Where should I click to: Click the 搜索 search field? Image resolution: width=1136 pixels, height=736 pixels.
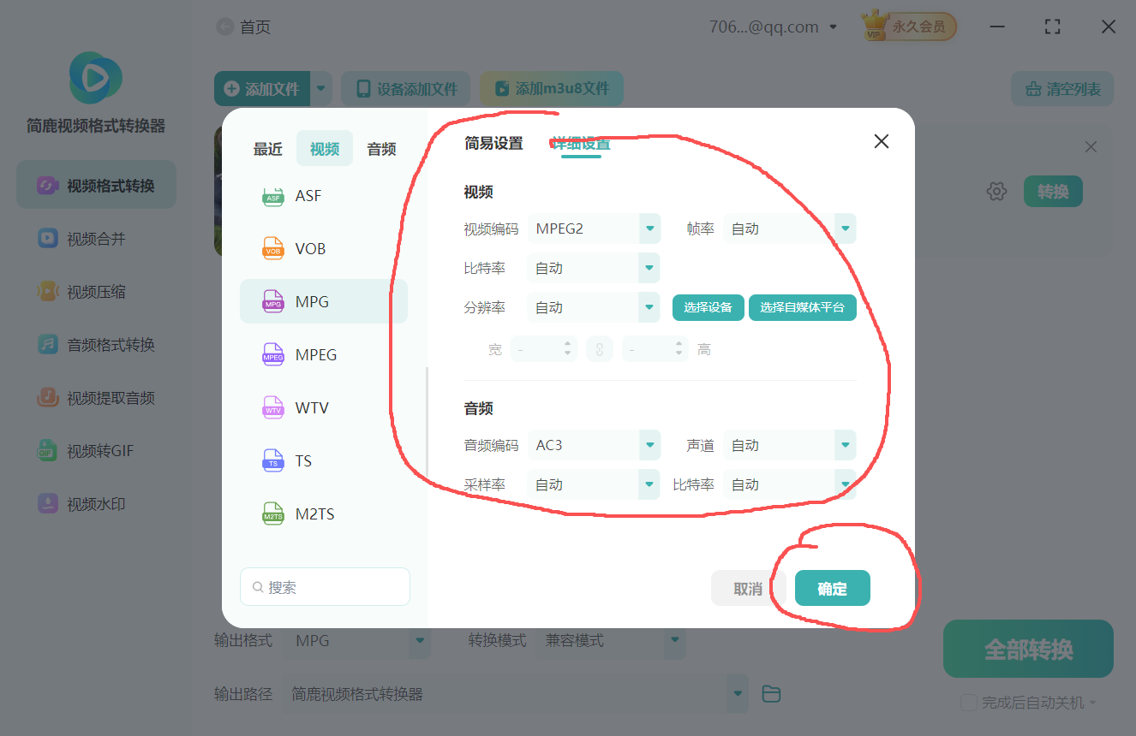click(325, 586)
